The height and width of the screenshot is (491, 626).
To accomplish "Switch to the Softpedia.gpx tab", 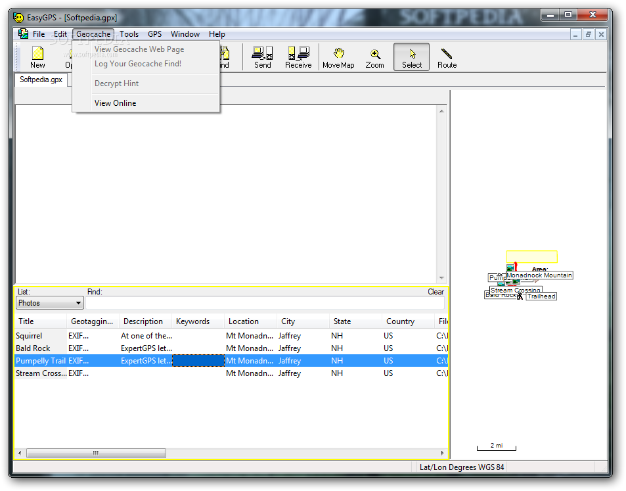I will click(x=41, y=80).
